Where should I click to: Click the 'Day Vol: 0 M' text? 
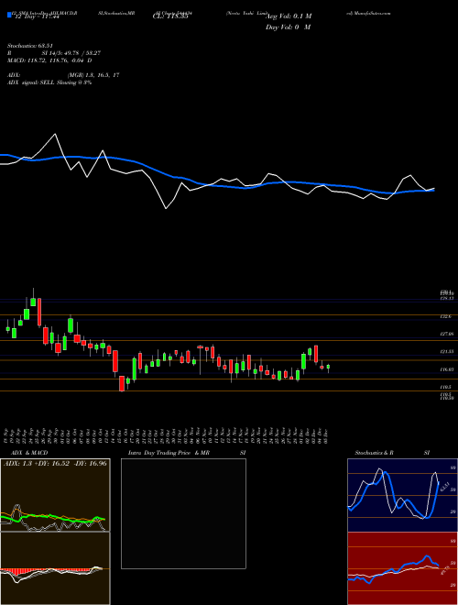click(288, 27)
